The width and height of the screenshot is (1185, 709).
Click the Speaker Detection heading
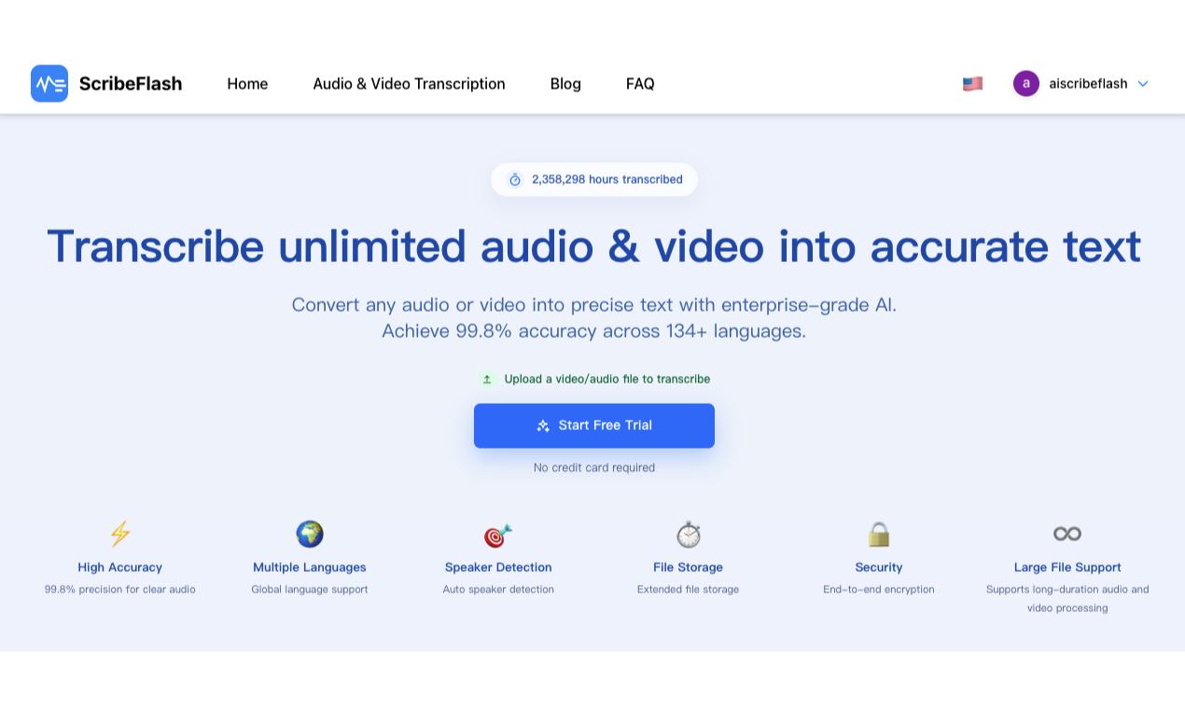[498, 567]
